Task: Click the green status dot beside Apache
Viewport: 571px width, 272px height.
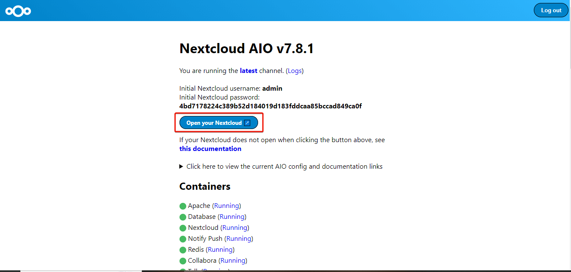Action: (x=182, y=206)
